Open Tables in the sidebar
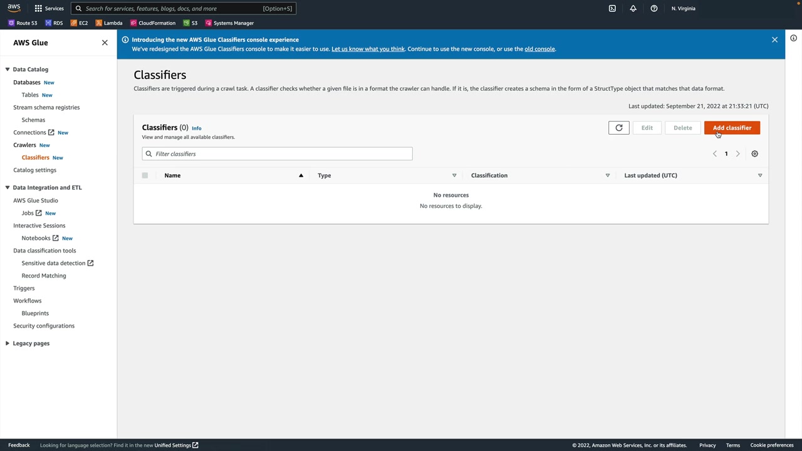 coord(30,95)
